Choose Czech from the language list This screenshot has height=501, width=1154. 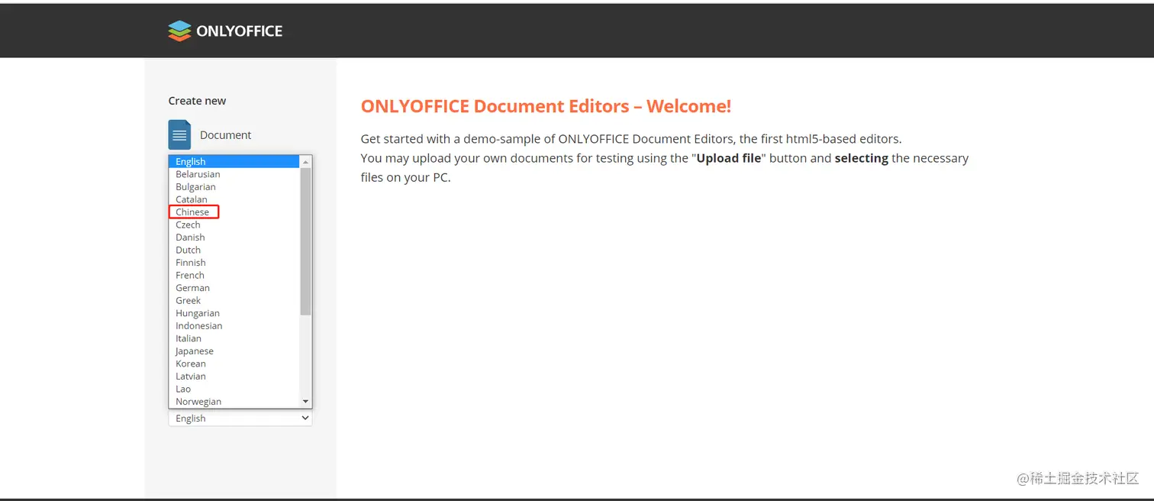pyautogui.click(x=234, y=225)
